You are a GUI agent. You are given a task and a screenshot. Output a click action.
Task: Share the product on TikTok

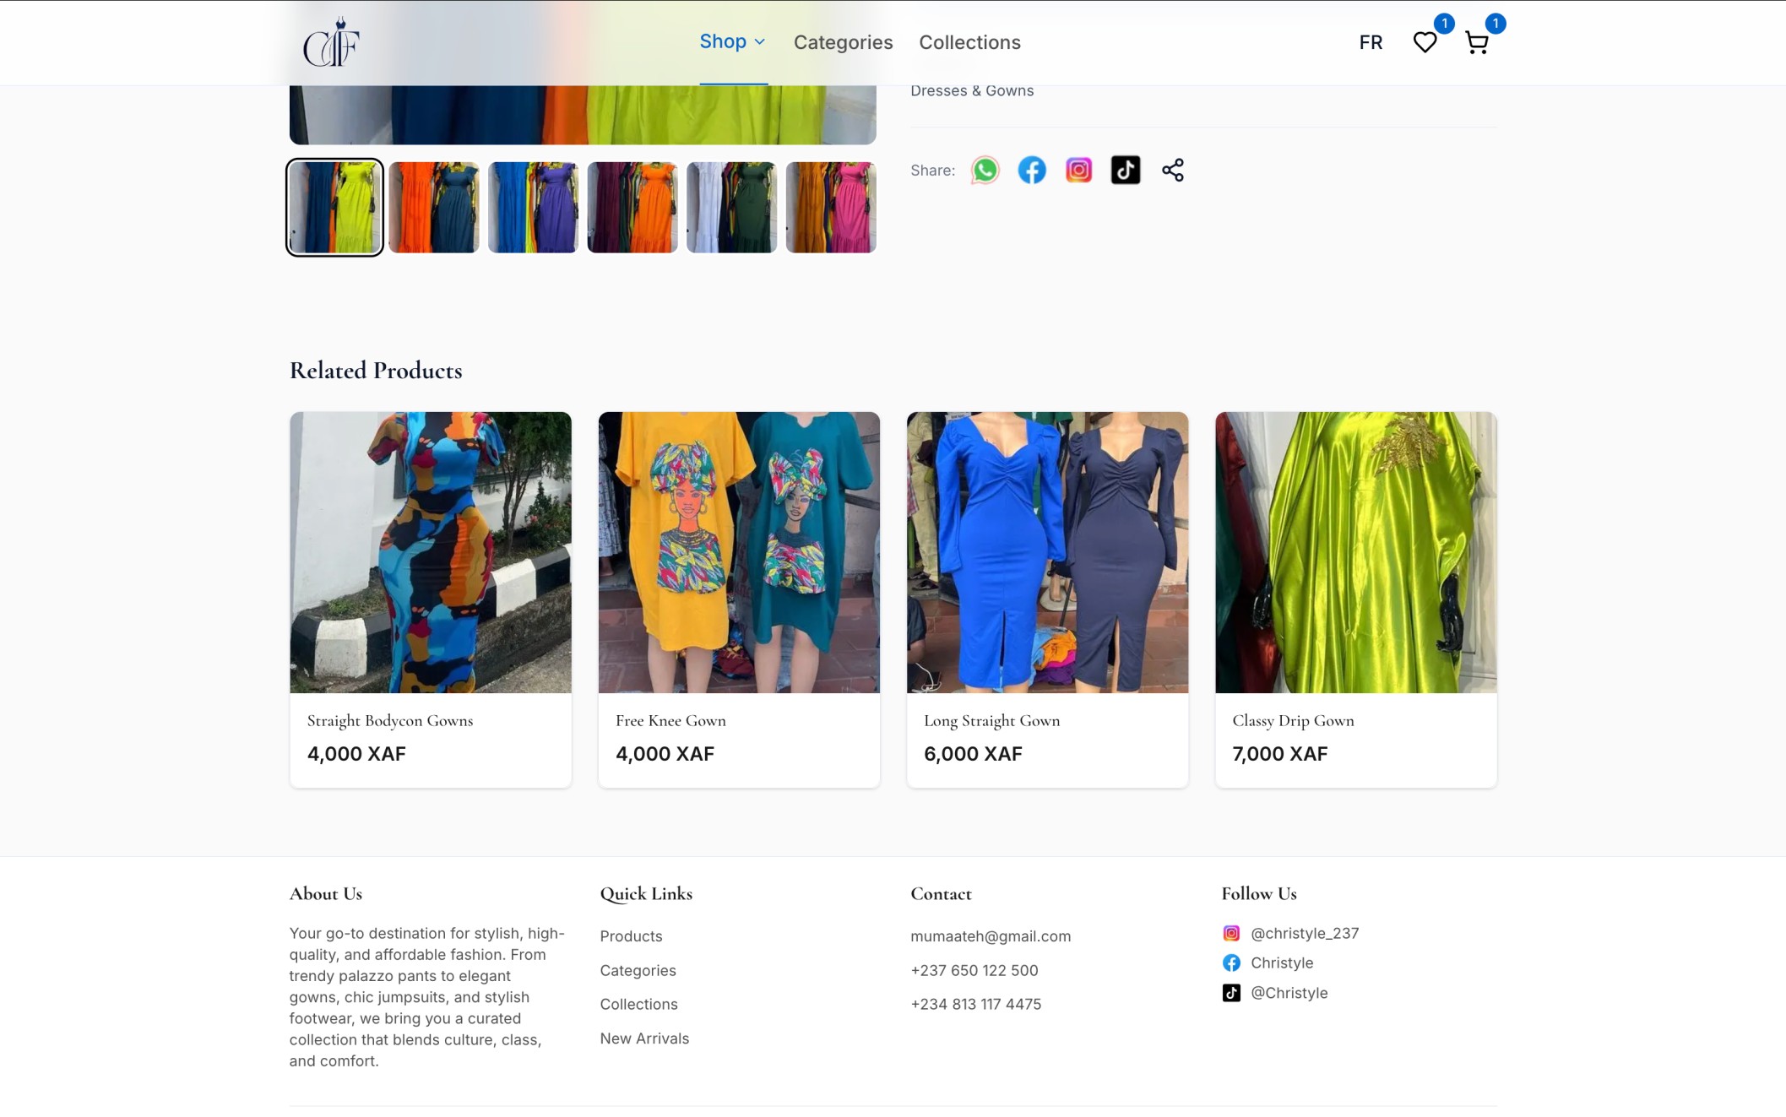[1125, 170]
